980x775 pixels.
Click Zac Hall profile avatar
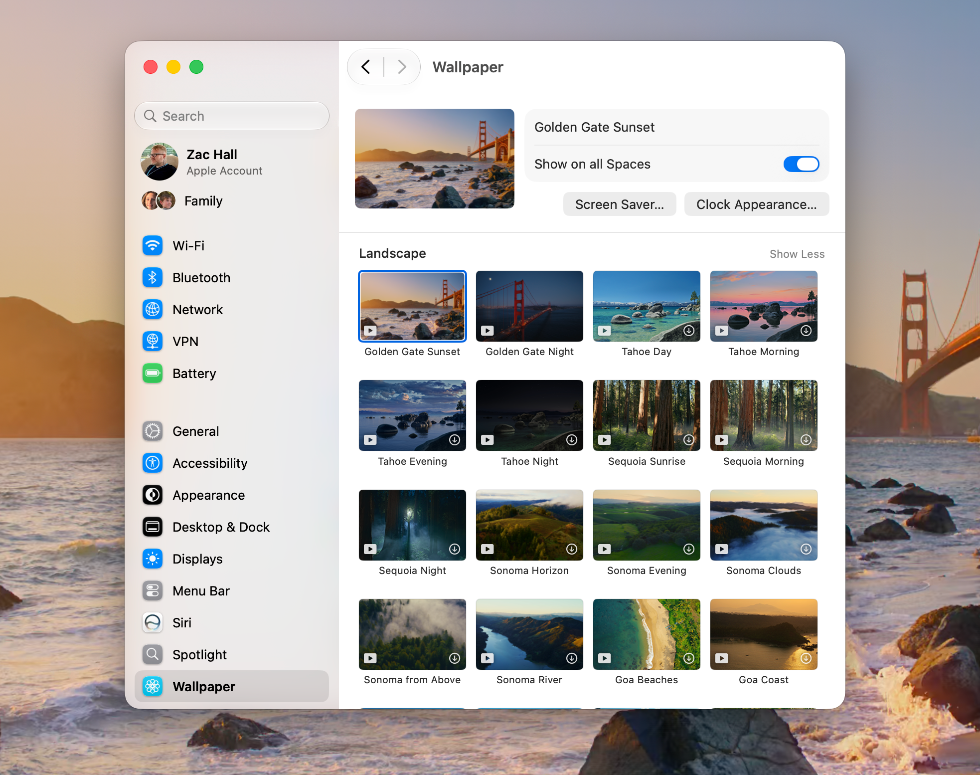pyautogui.click(x=160, y=162)
